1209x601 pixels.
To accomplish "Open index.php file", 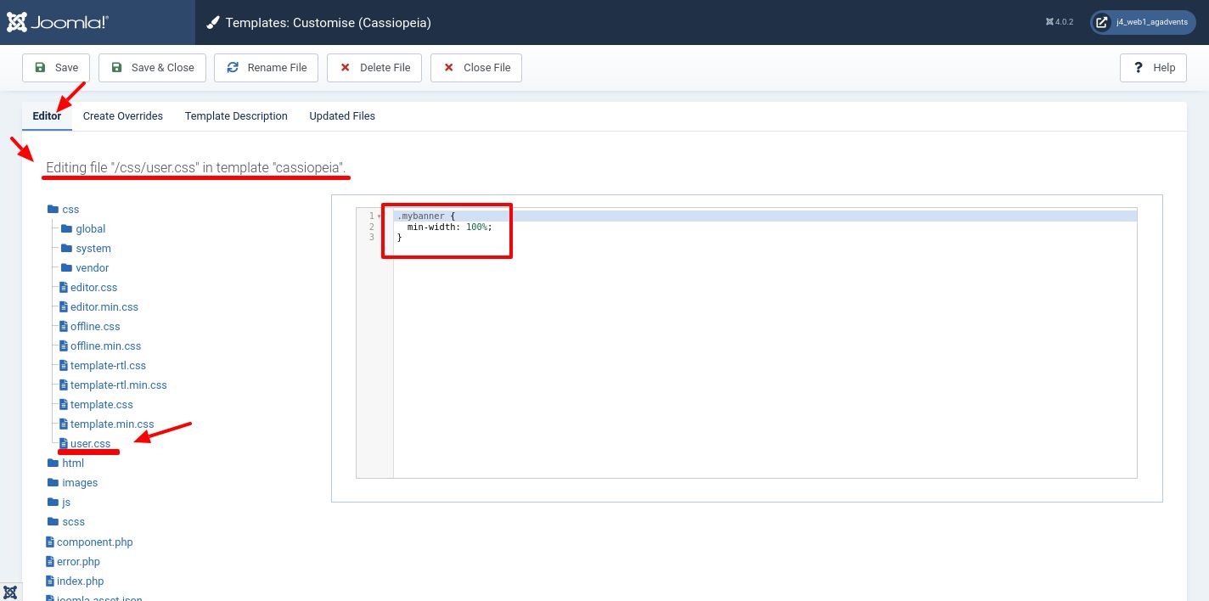I will click(x=80, y=581).
